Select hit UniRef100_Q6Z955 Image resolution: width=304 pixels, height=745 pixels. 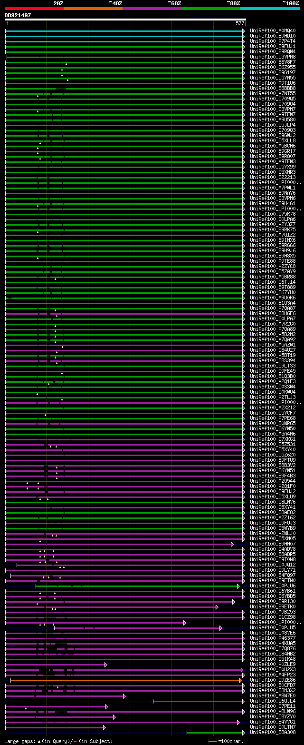click(273, 68)
